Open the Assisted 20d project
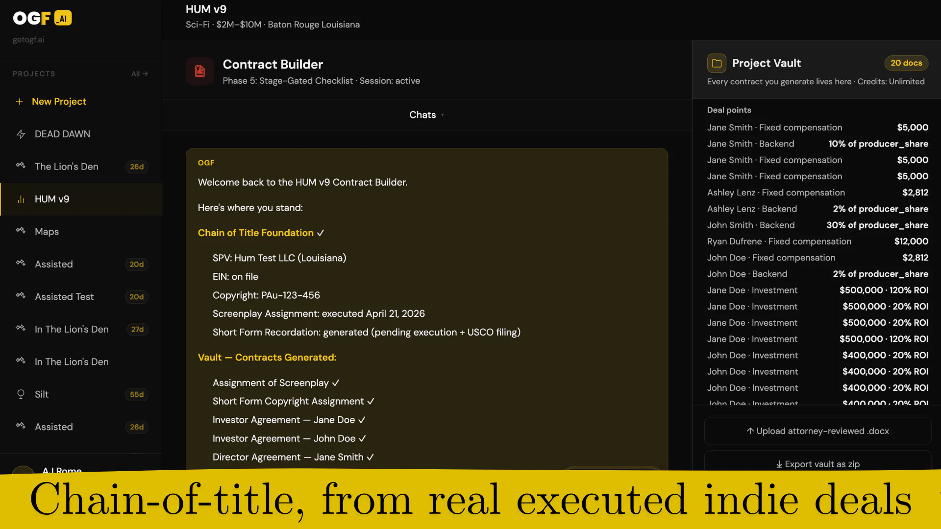Viewport: 941px width, 529px height. point(81,264)
